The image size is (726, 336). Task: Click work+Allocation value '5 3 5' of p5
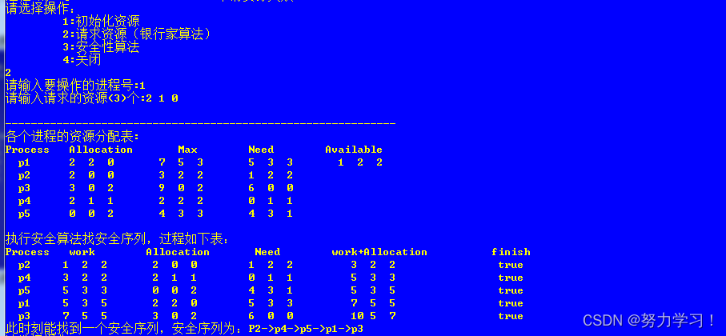pyautogui.click(x=373, y=290)
